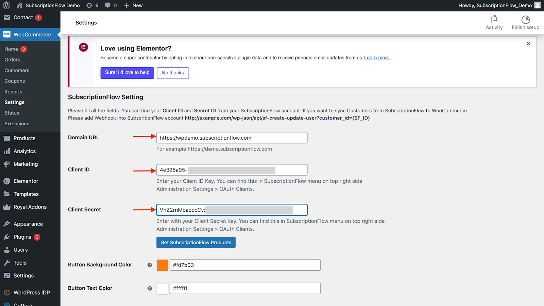544x306 pixels.
Task: Open WooCommerce Extensions submenu
Action: coord(17,124)
